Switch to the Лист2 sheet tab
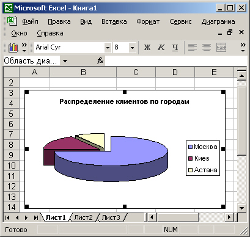The width and height of the screenshot is (250, 237). pyautogui.click(x=83, y=217)
